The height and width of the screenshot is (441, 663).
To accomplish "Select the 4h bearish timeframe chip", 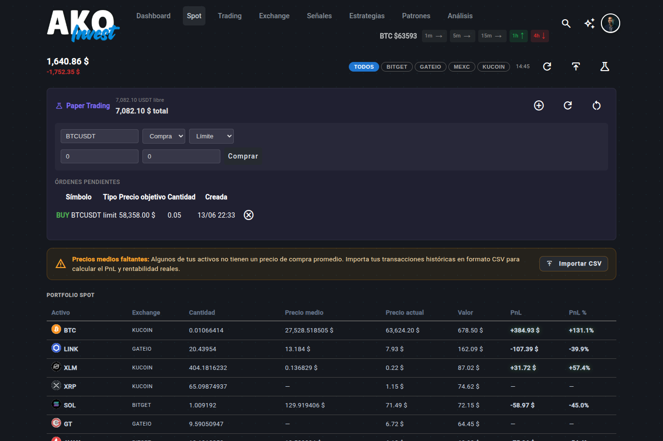I will click(540, 36).
